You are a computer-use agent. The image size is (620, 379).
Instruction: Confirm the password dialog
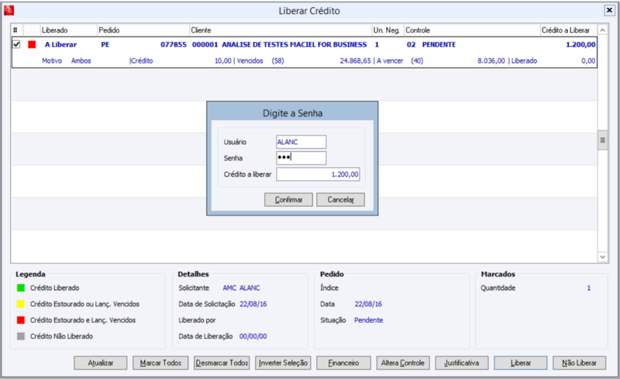[288, 200]
